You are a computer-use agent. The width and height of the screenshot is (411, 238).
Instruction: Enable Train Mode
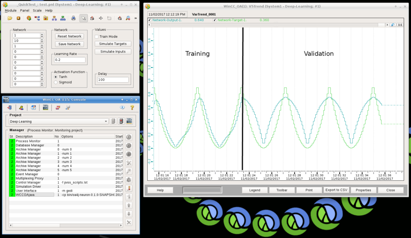[x=96, y=36]
